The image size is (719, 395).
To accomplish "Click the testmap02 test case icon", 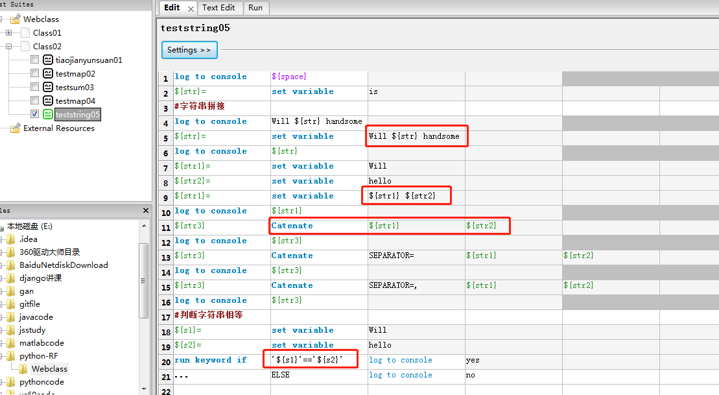I will [48, 73].
